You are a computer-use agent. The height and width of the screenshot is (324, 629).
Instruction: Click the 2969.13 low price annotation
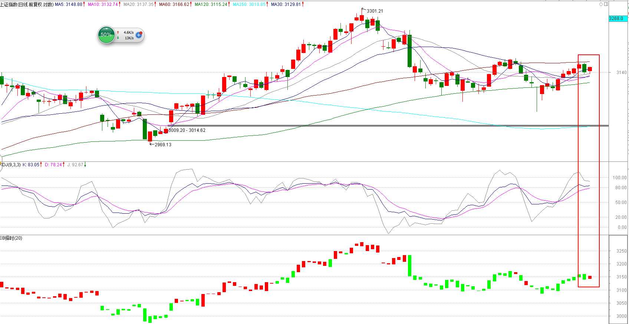pyautogui.click(x=163, y=145)
